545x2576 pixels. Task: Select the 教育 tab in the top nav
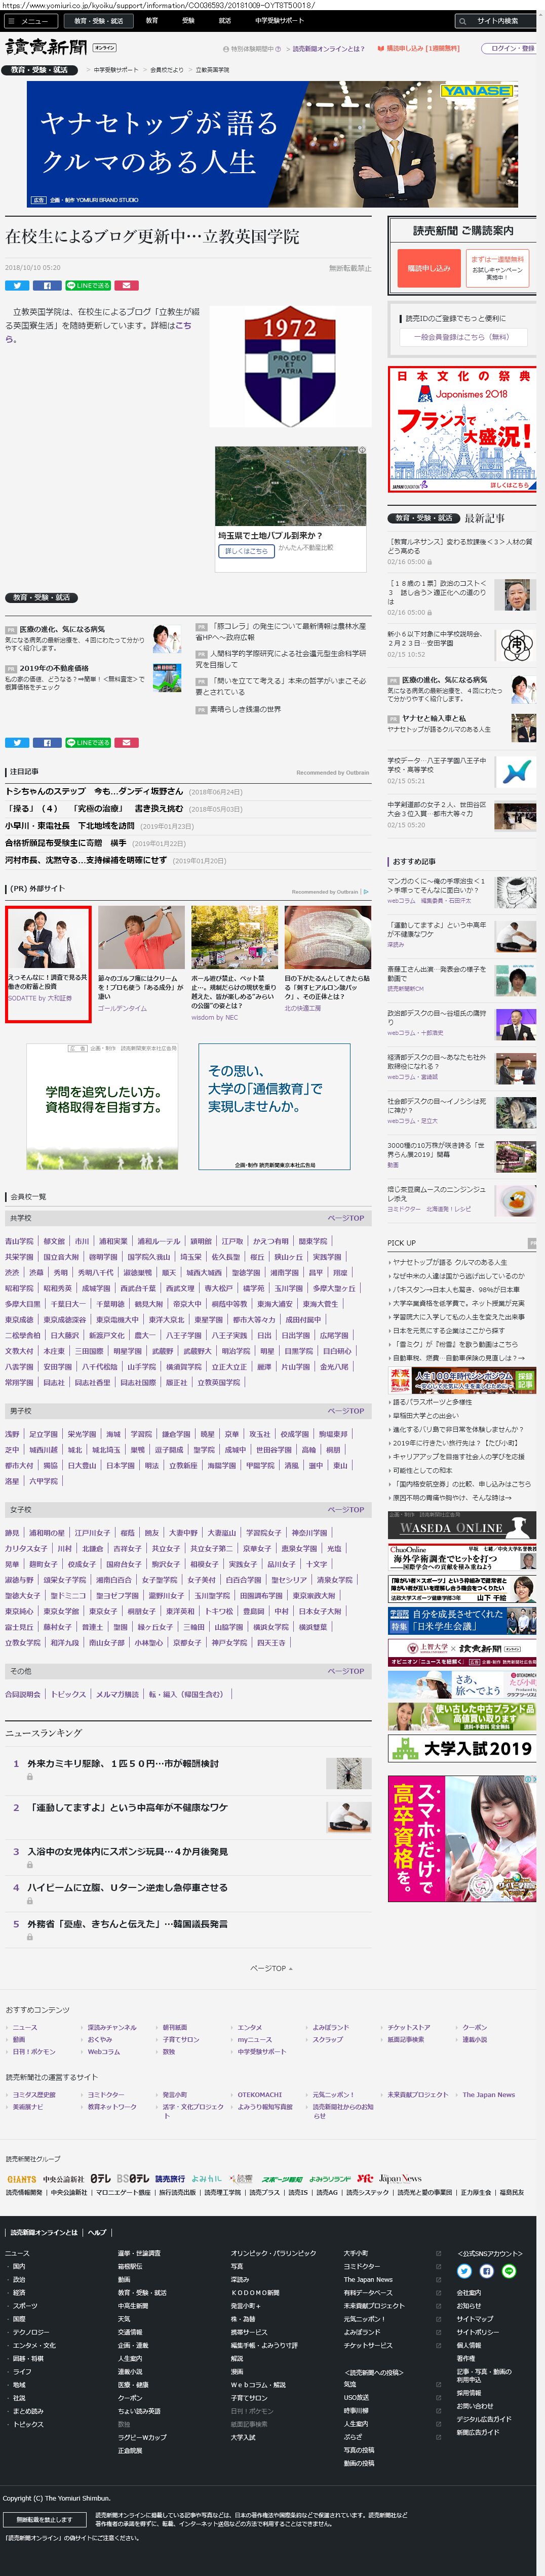pos(151,20)
